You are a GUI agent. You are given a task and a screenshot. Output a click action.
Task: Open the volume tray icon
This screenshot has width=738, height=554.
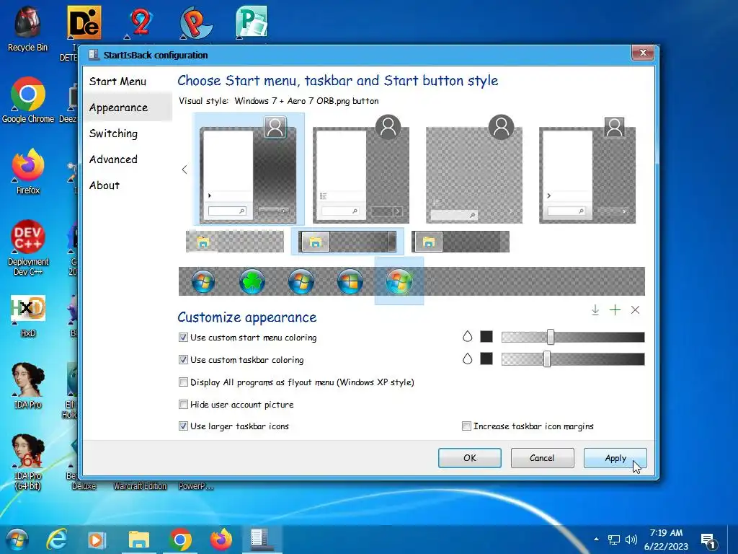click(631, 540)
